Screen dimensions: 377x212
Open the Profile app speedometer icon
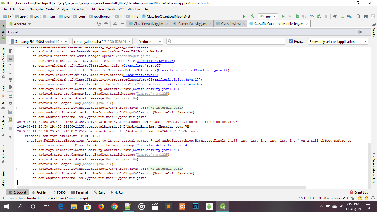click(x=312, y=17)
